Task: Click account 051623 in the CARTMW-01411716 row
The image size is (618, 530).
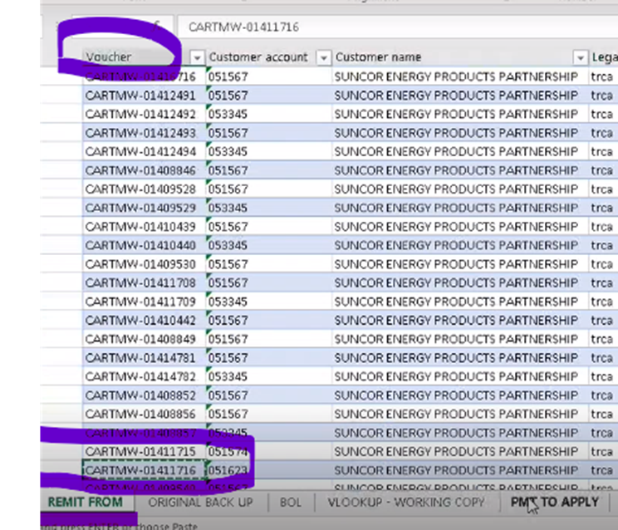Action: [269, 470]
